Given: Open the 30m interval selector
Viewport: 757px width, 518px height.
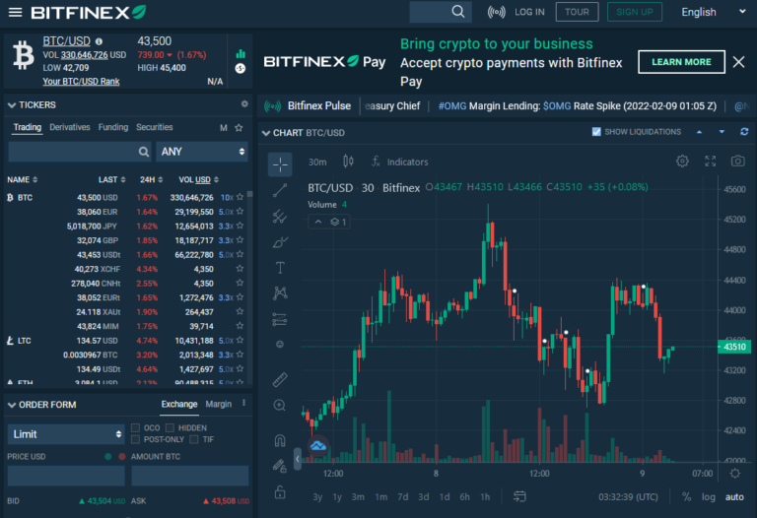Looking at the screenshot, I should point(317,162).
